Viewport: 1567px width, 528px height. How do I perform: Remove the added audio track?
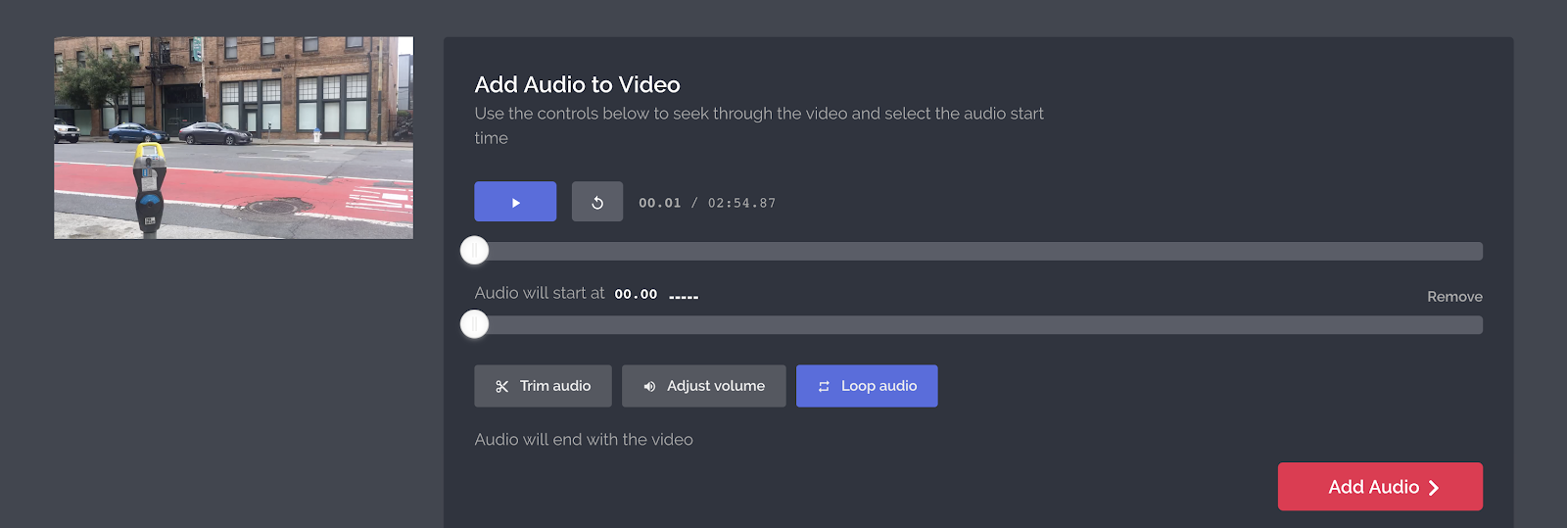[1454, 297]
